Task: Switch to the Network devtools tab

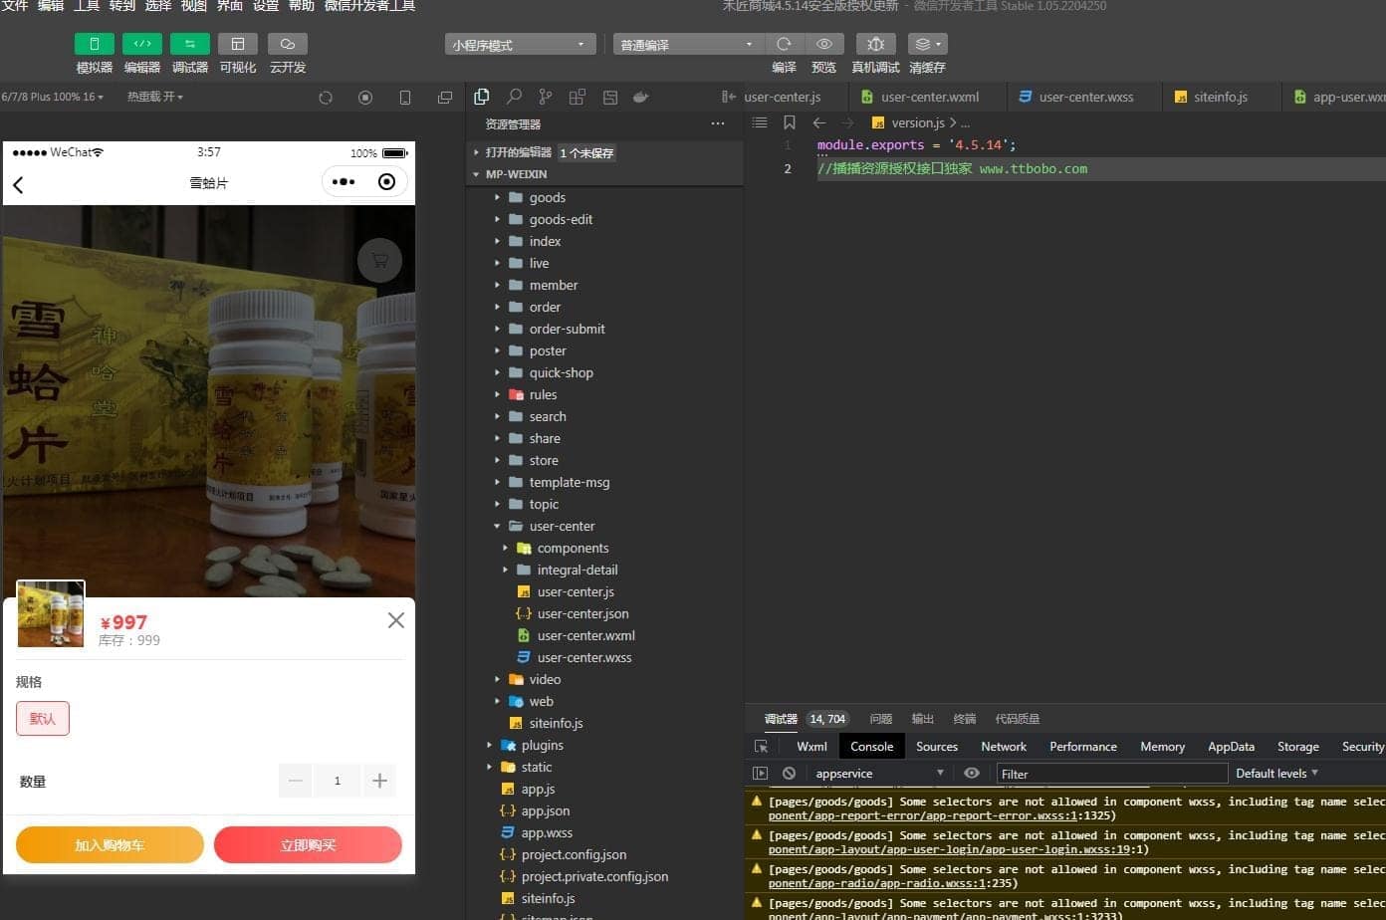Action: pos(1004,746)
